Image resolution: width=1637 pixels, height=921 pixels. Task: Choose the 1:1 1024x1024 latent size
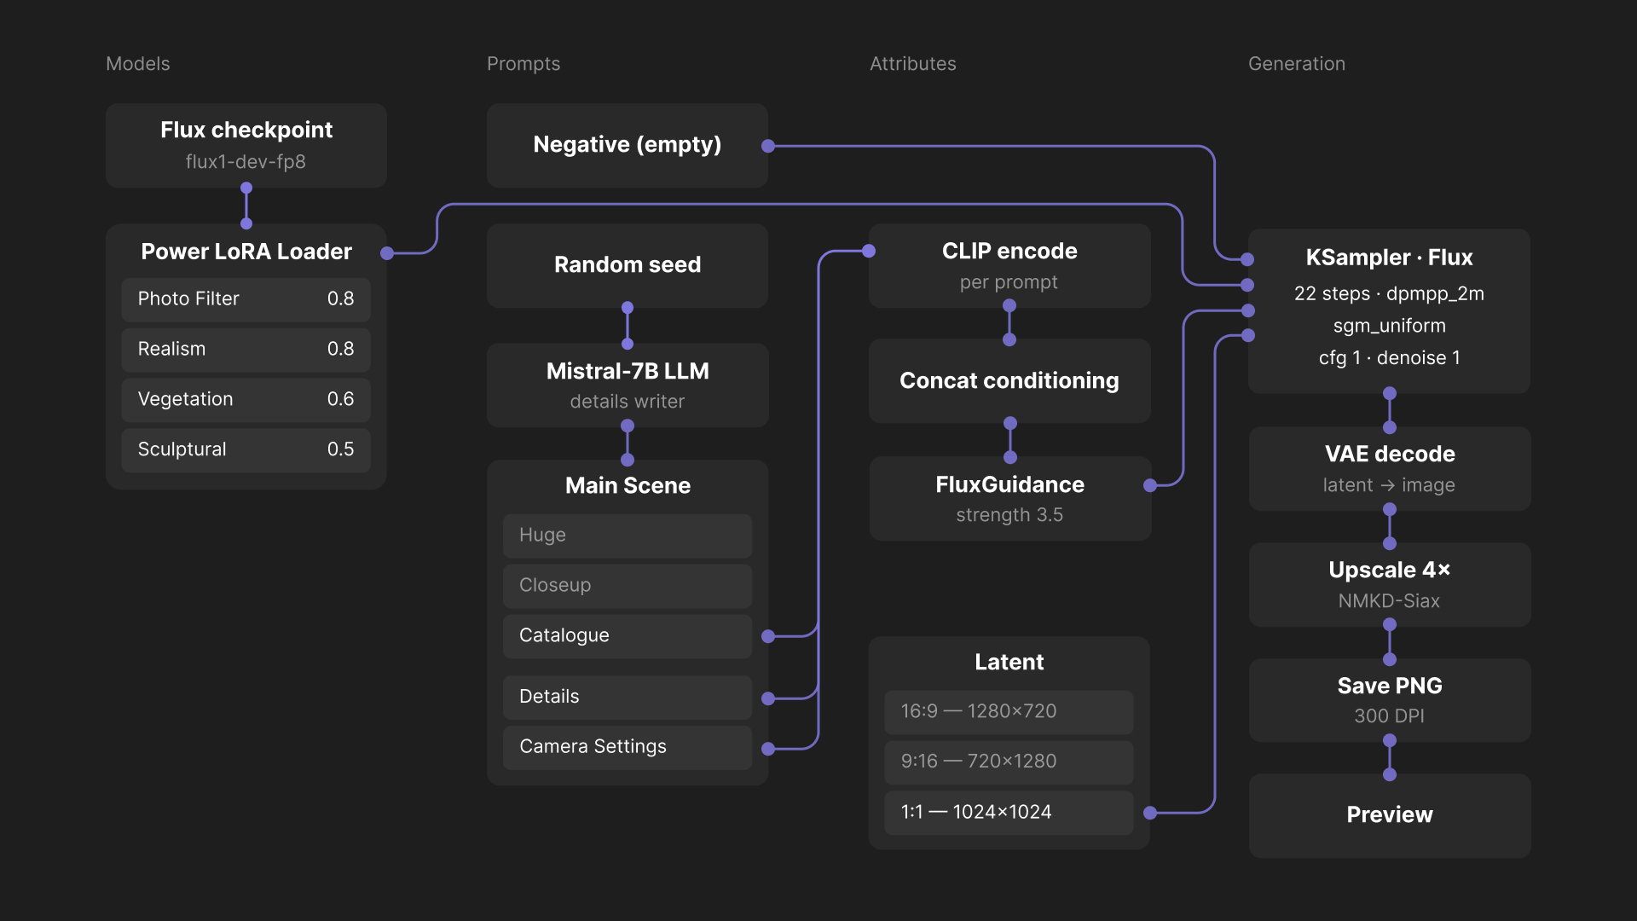(1009, 812)
